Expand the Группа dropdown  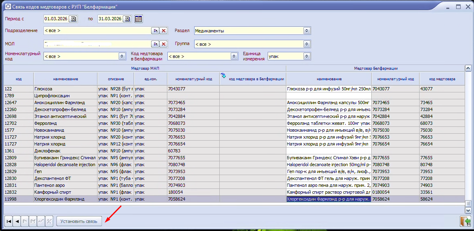point(307,44)
